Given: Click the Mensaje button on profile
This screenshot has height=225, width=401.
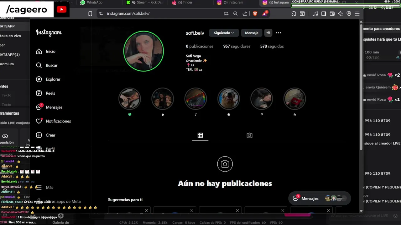Looking at the screenshot, I should tap(252, 33).
